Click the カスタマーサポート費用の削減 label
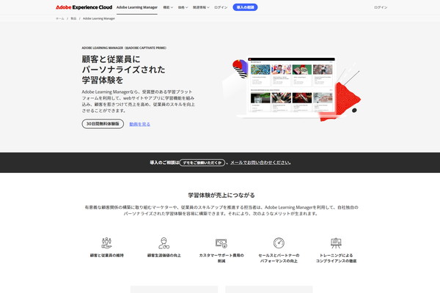Viewport: 440px width, 293px height. (x=221, y=258)
